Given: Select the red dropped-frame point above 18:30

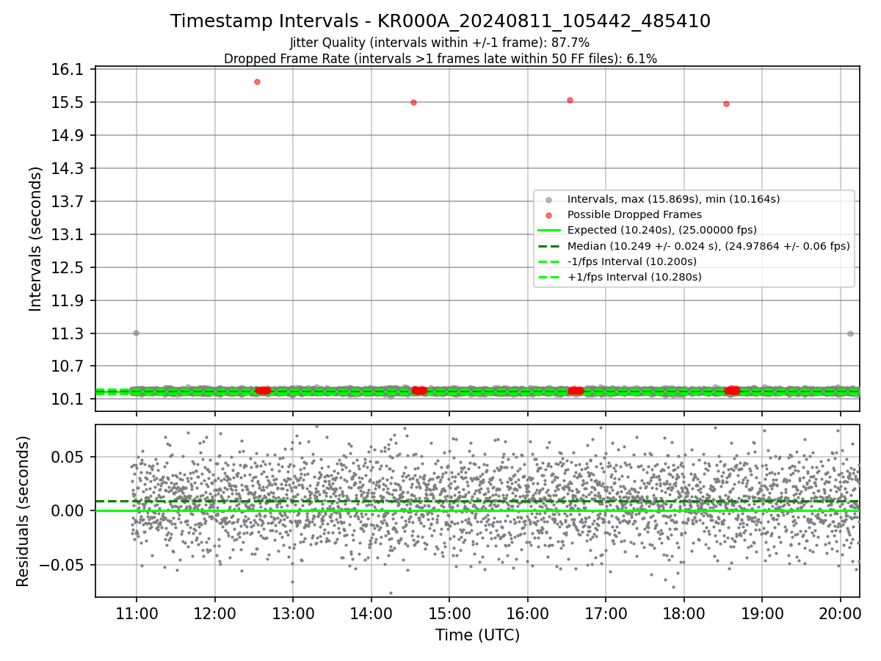Looking at the screenshot, I should (x=726, y=104).
